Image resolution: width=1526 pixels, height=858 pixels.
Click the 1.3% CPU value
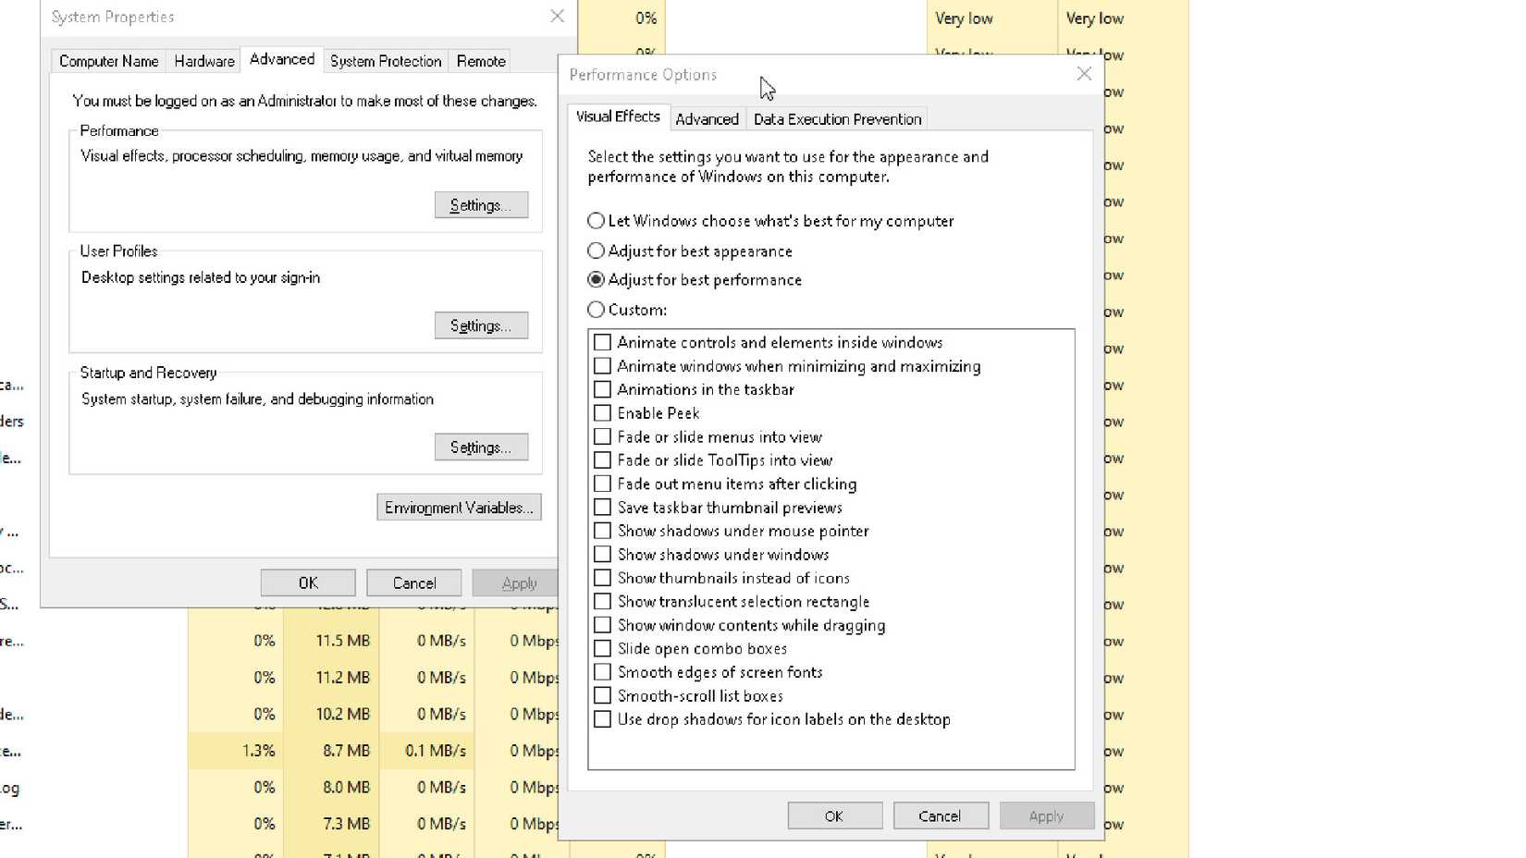pos(235,751)
